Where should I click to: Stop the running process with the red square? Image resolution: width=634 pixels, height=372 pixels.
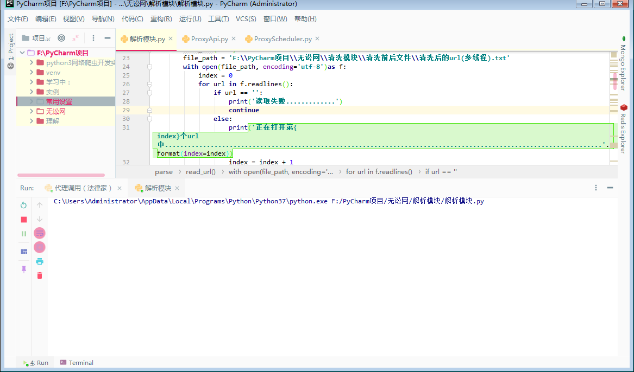tap(23, 220)
